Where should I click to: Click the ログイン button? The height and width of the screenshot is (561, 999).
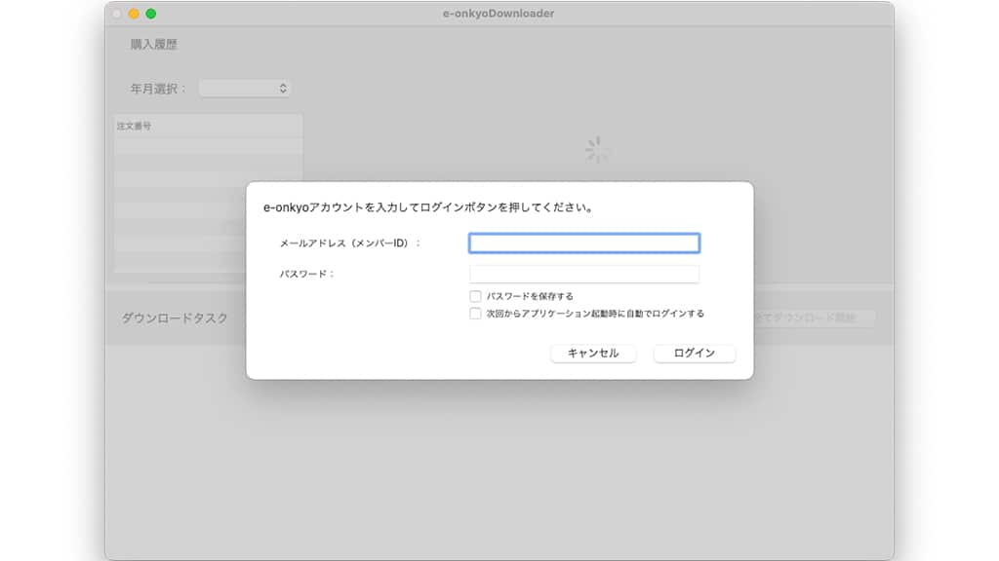695,353
